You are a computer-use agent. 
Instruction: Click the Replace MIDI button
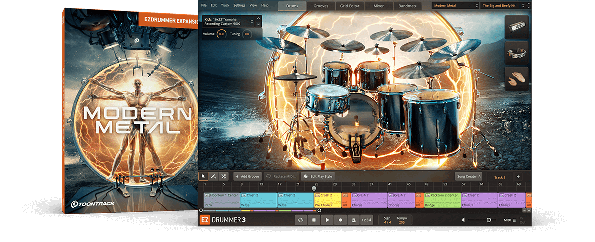tap(282, 176)
